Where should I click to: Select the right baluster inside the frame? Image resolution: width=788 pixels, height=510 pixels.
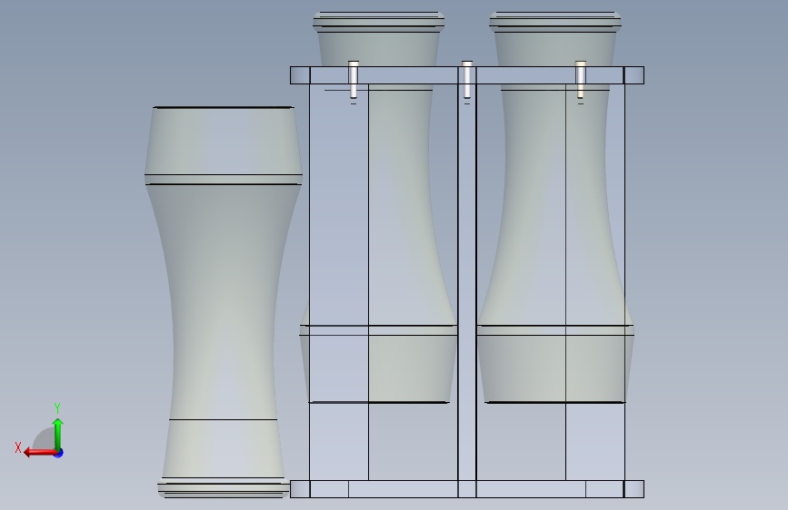click(555, 207)
